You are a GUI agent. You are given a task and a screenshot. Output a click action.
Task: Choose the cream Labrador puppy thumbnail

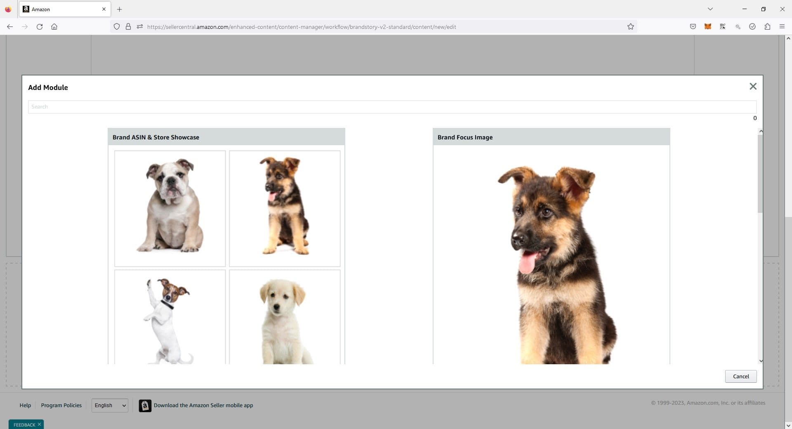tap(285, 317)
